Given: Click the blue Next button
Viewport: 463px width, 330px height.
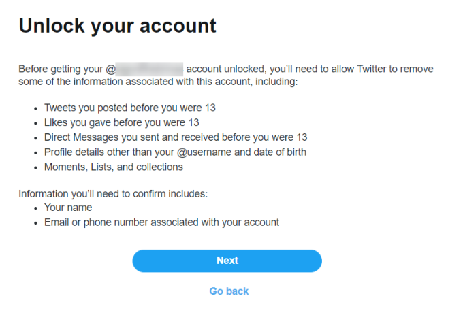Looking at the screenshot, I should (227, 261).
